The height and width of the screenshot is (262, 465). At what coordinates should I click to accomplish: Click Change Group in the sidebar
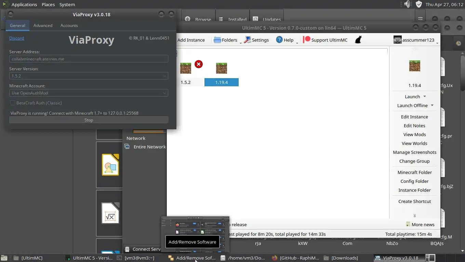pos(414,161)
